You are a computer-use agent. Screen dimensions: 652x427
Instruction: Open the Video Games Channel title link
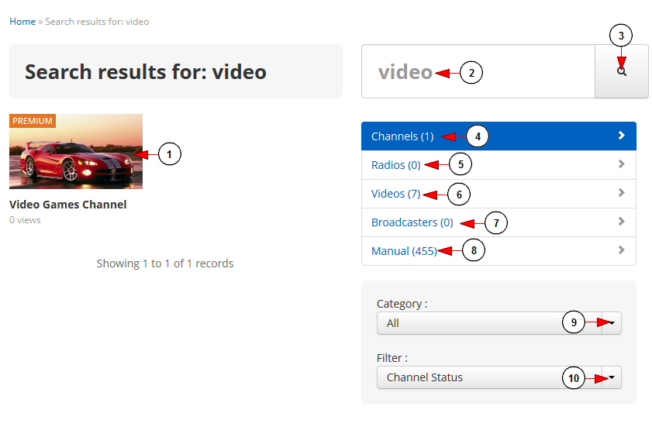67,205
